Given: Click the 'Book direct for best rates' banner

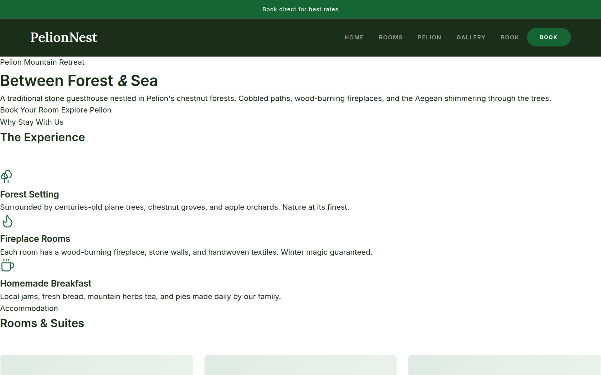Looking at the screenshot, I should coord(300,9).
